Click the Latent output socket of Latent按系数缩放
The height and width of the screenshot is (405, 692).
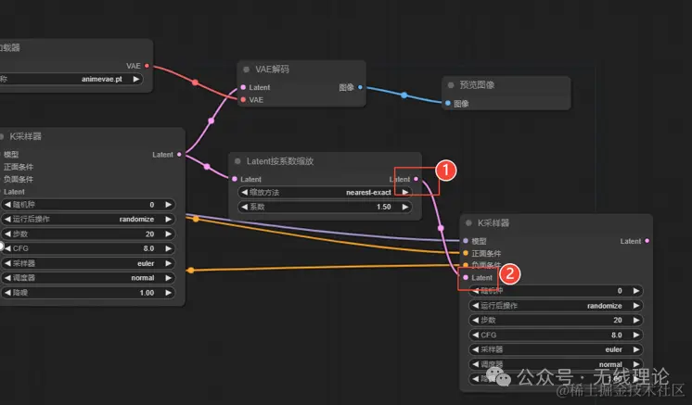(x=416, y=179)
